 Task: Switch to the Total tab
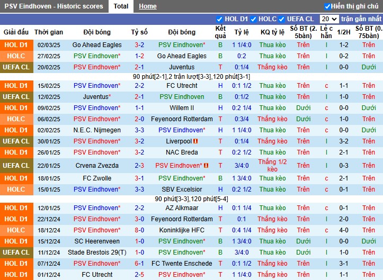[121, 6]
